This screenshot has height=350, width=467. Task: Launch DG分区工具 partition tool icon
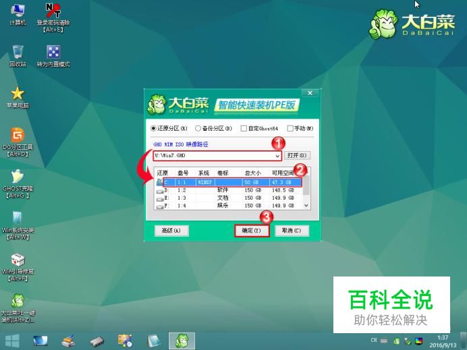(18, 142)
